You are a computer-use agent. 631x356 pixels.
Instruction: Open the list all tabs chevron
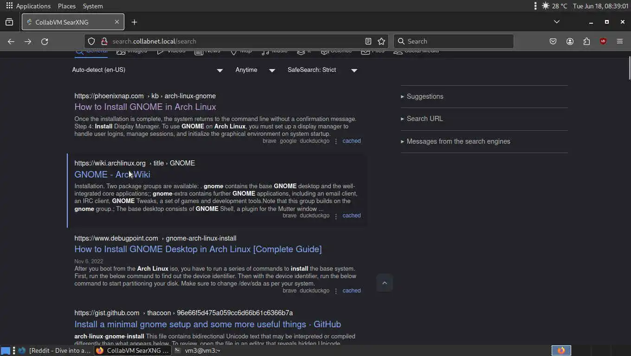tap(557, 22)
